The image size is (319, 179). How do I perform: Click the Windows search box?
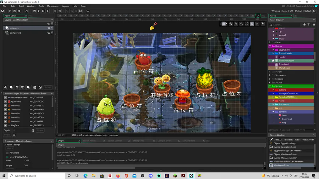[37, 176]
